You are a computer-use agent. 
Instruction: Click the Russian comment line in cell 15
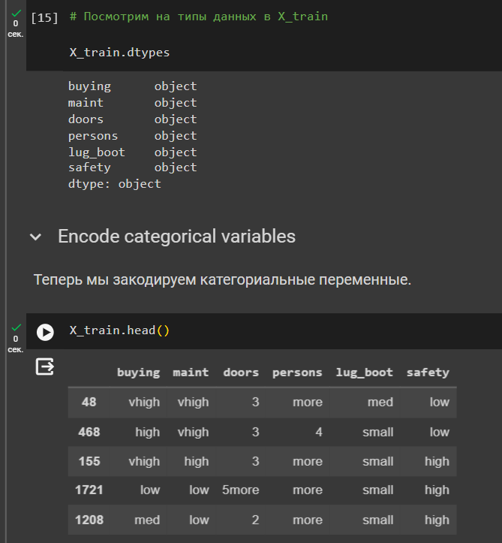point(199,17)
